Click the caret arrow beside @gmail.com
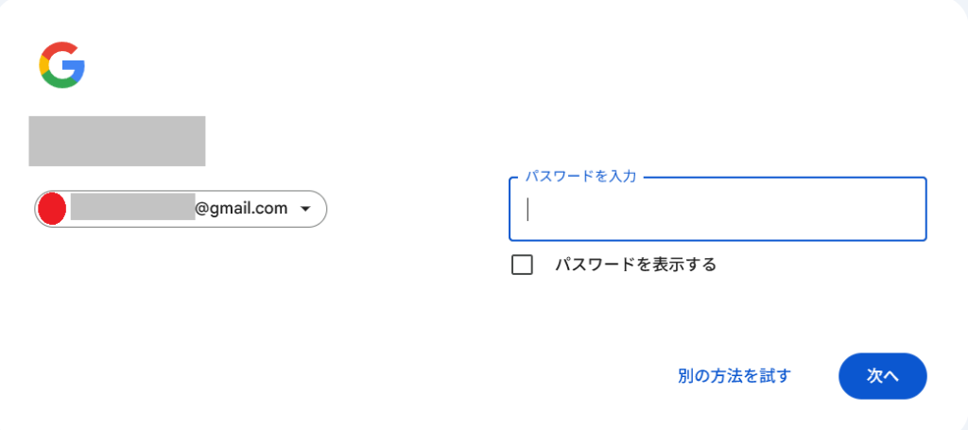 click(304, 210)
